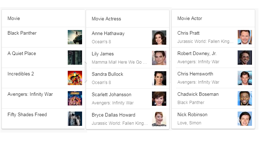
Task: Open the Incredibles 2 poster thumbnail
Action: (75, 78)
